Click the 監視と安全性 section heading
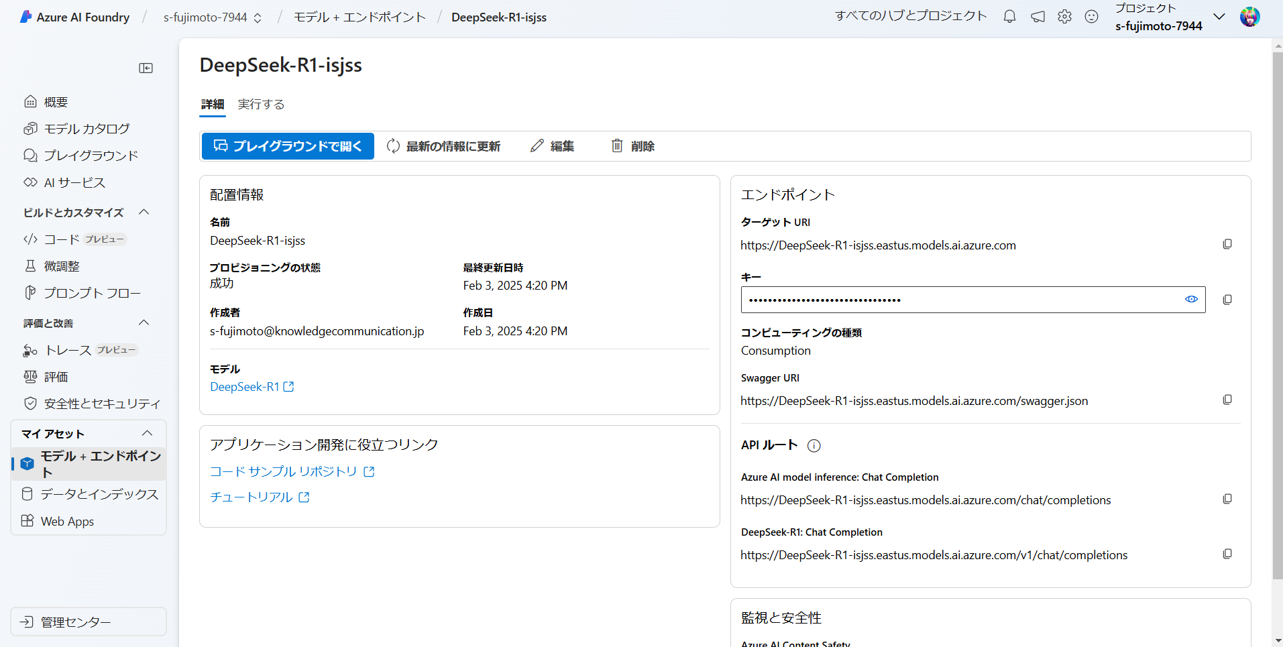The image size is (1283, 647). (781, 617)
